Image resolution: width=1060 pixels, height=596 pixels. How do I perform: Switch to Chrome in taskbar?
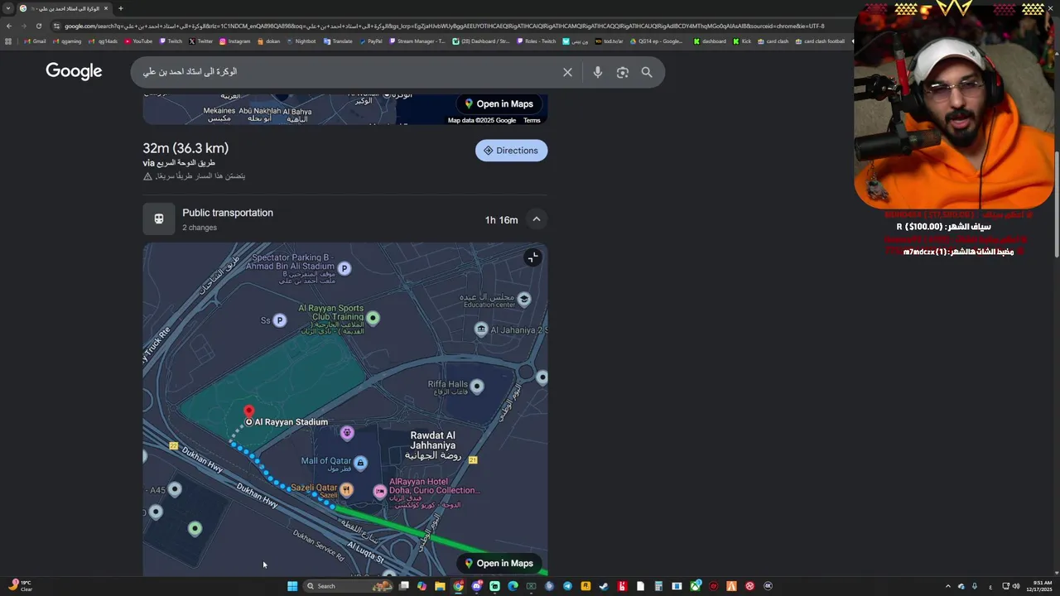(458, 586)
